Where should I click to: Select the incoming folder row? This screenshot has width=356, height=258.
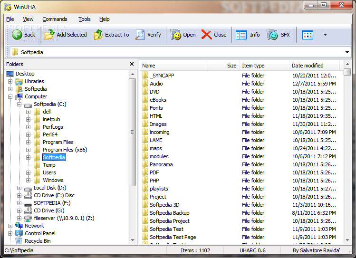(x=241, y=132)
